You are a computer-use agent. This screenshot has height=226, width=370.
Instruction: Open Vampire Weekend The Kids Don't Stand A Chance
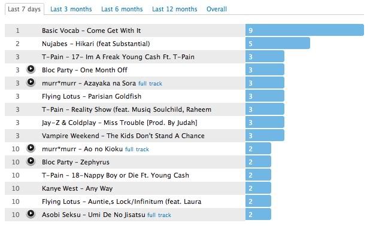pos(123,136)
